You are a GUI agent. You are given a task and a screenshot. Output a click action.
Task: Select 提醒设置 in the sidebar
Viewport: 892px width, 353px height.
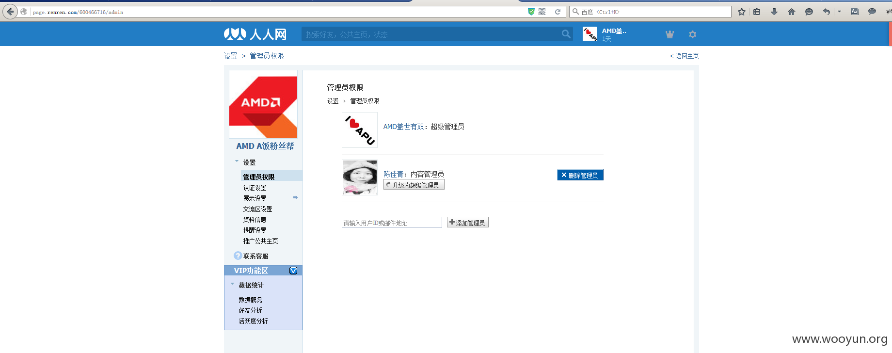pyautogui.click(x=255, y=230)
